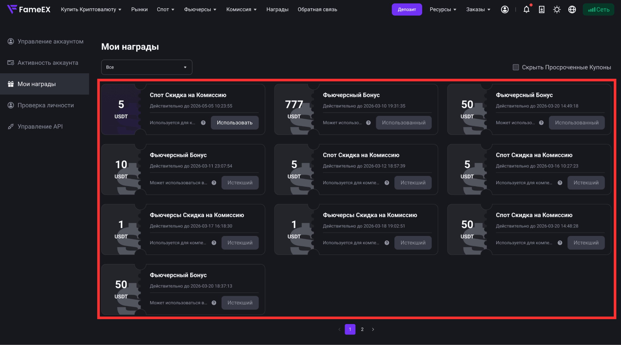Expand the Комиссия dropdown menu
The width and height of the screenshot is (621, 345).
[x=241, y=9]
